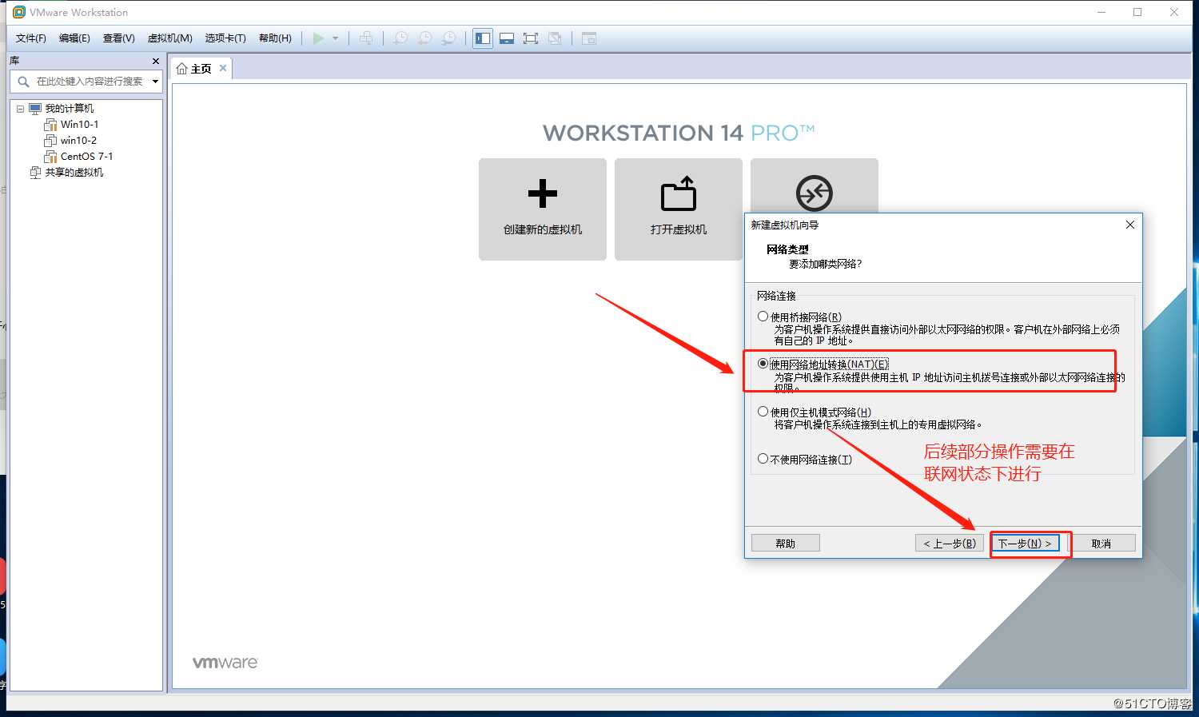
Task: Click the Unity mode toolbar icon
Action: 555,38
